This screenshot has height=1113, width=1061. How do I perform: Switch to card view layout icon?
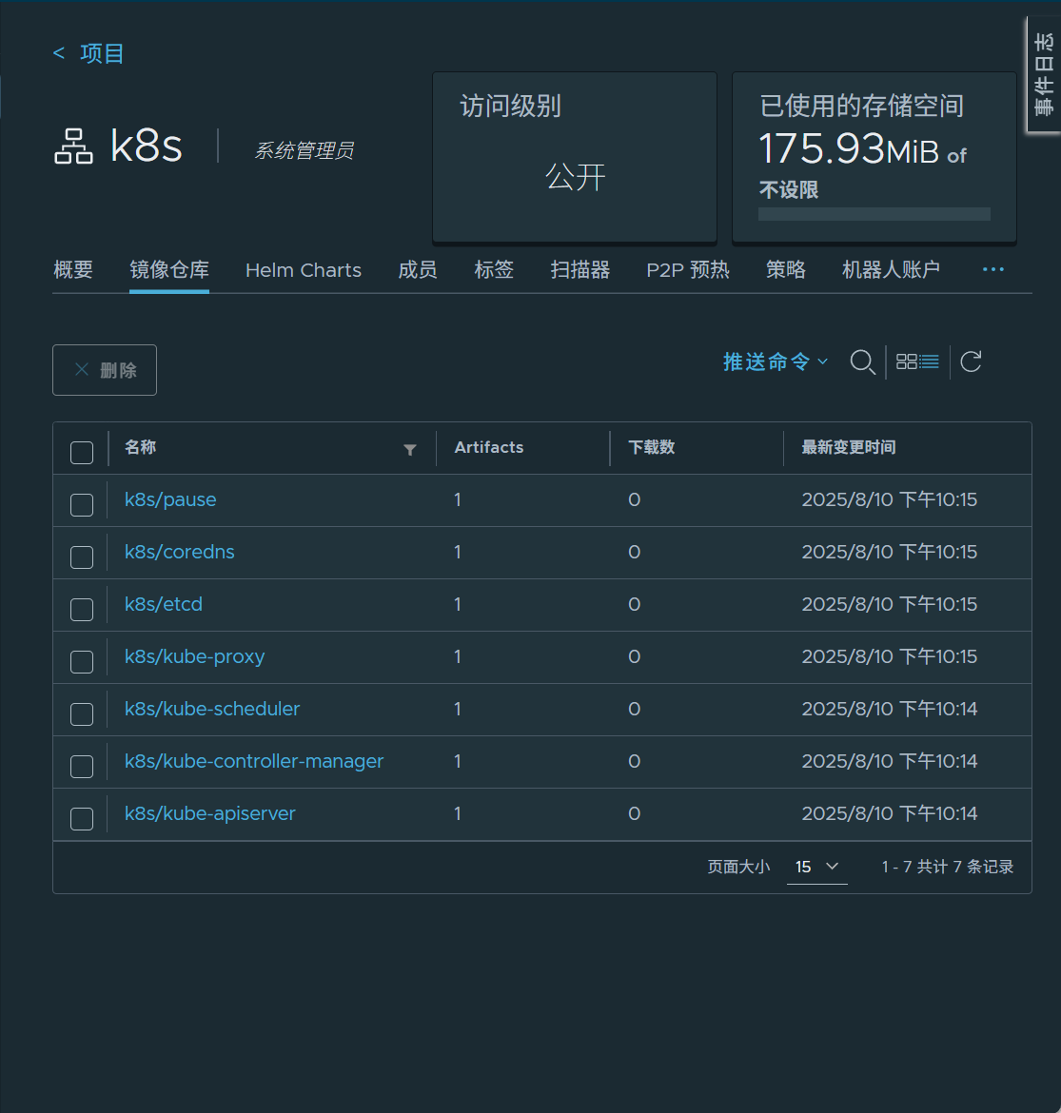(906, 362)
